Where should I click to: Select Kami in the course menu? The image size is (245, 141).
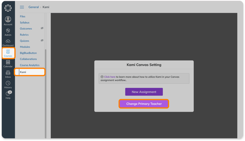(30, 72)
